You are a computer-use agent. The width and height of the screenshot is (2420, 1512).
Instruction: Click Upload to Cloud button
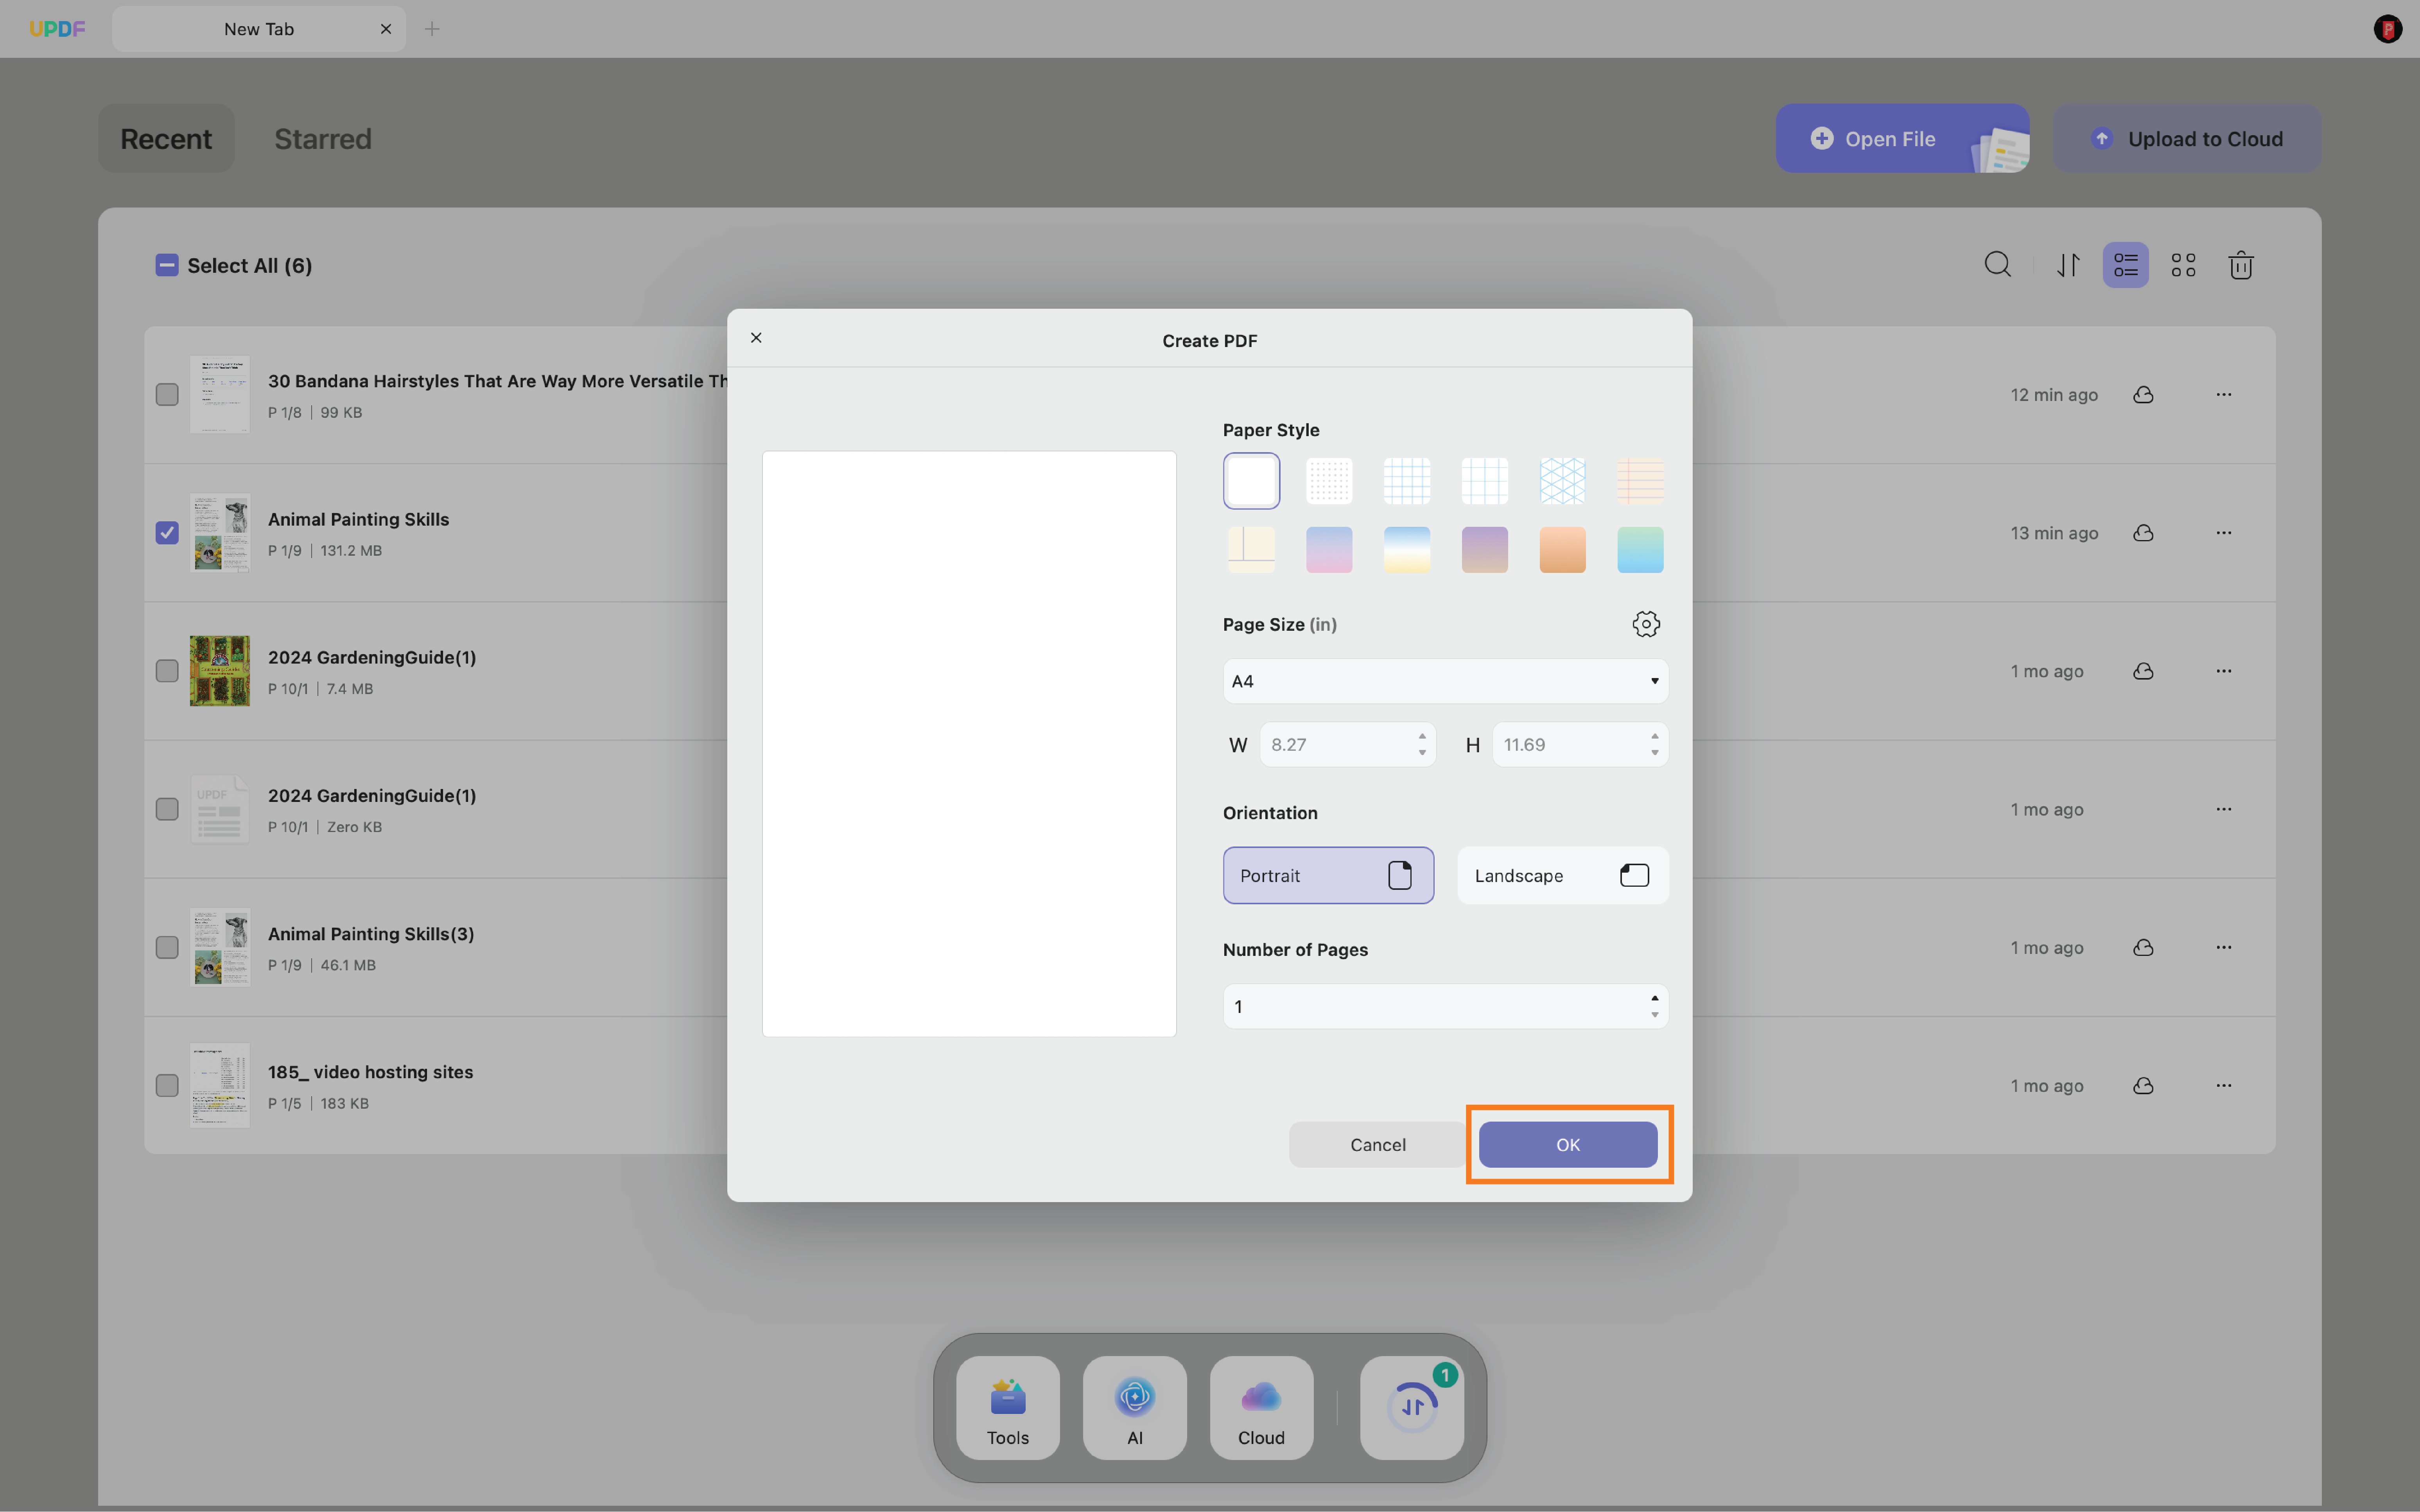pos(2187,138)
